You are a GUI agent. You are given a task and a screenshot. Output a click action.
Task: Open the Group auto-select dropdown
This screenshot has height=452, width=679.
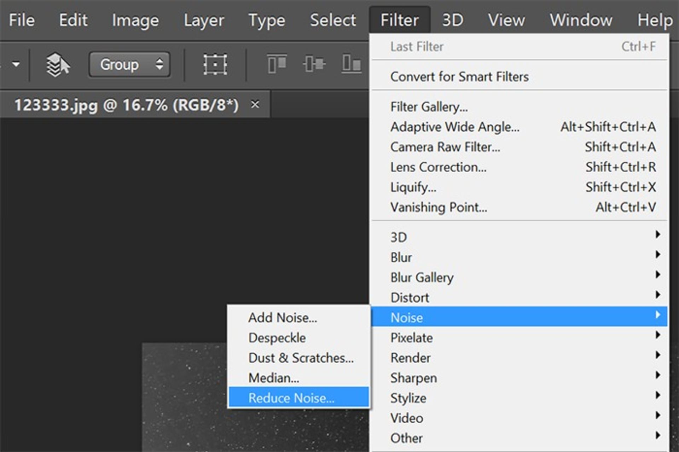(129, 64)
